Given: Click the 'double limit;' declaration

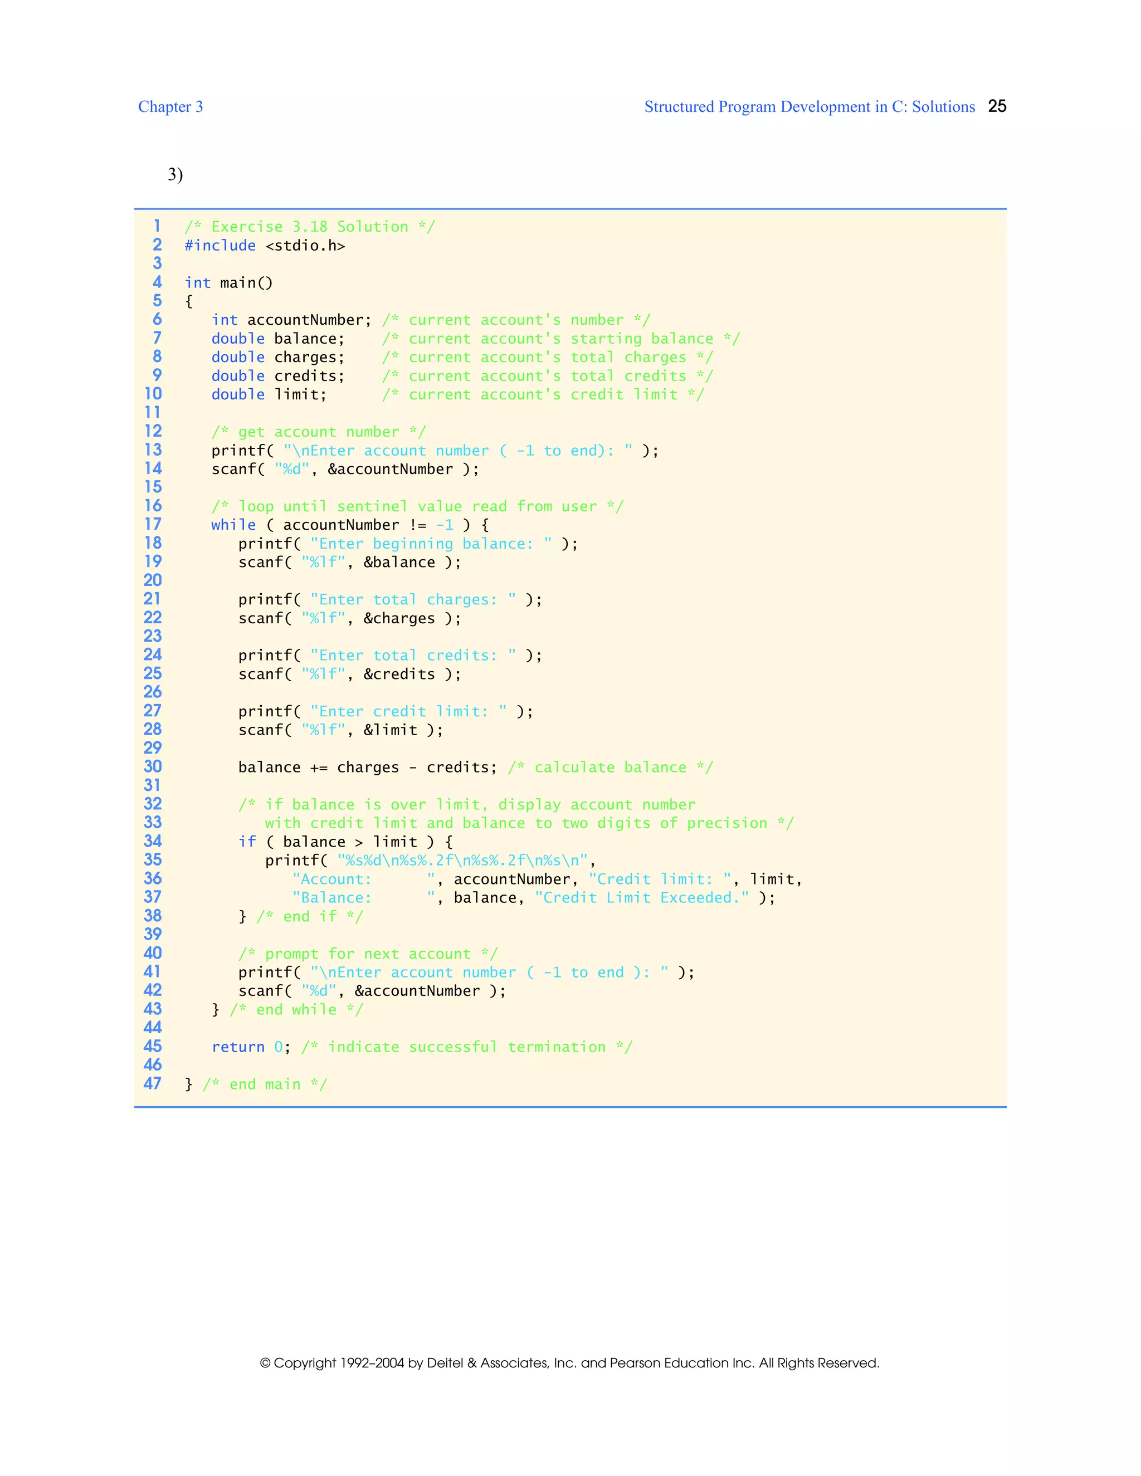Looking at the screenshot, I should [x=269, y=395].
